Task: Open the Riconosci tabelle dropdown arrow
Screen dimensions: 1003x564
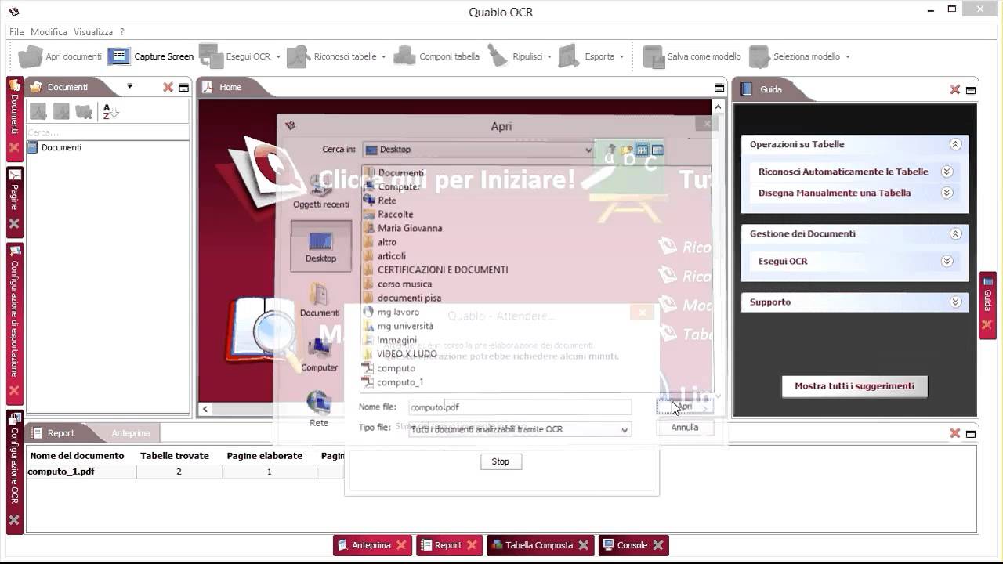Action: tap(383, 57)
